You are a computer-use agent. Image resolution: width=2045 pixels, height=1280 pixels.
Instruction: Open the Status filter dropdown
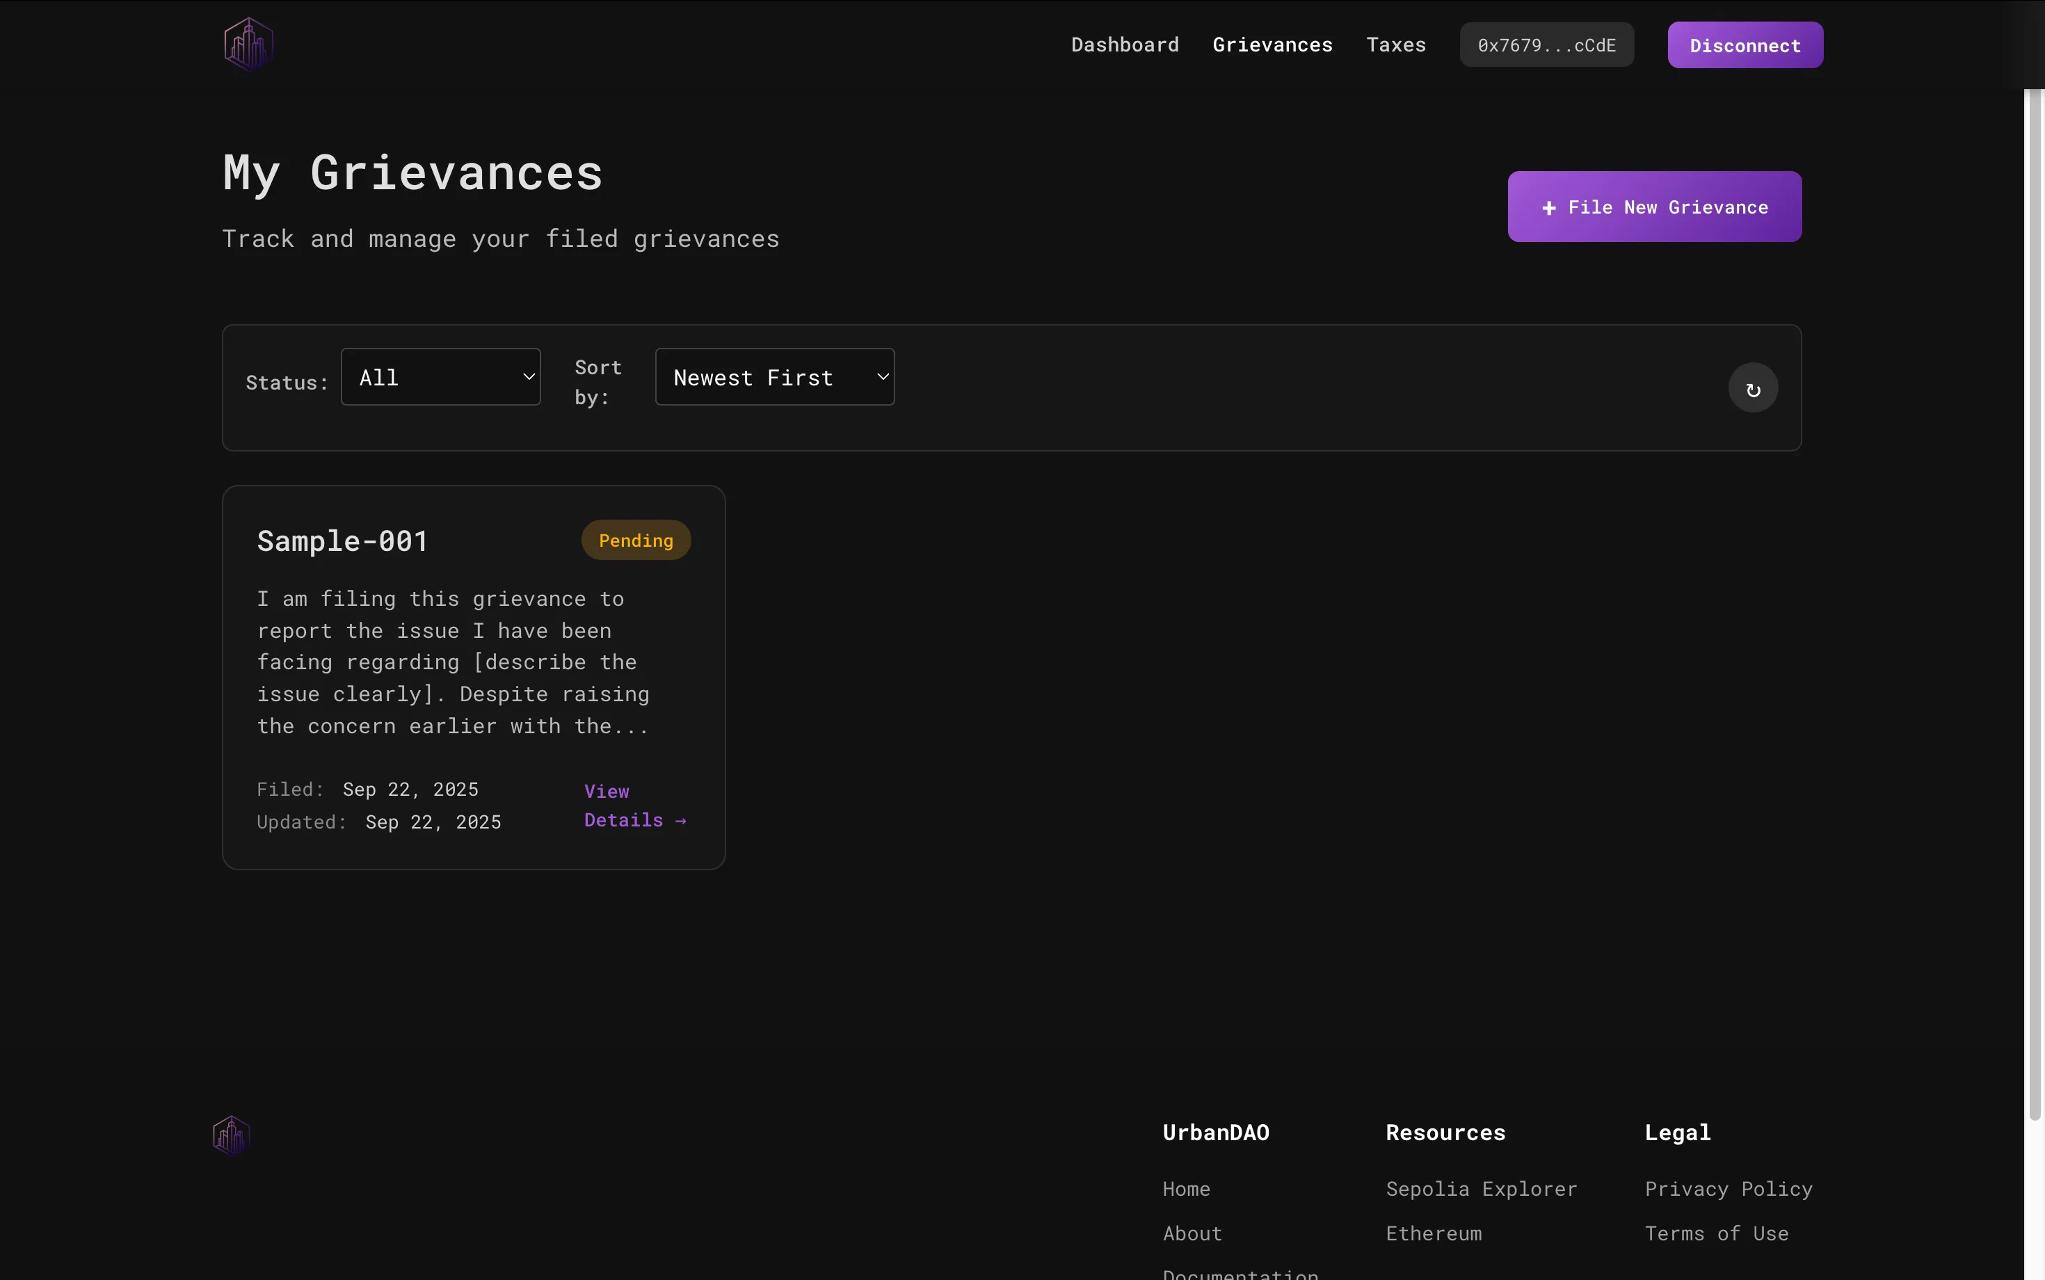440,377
